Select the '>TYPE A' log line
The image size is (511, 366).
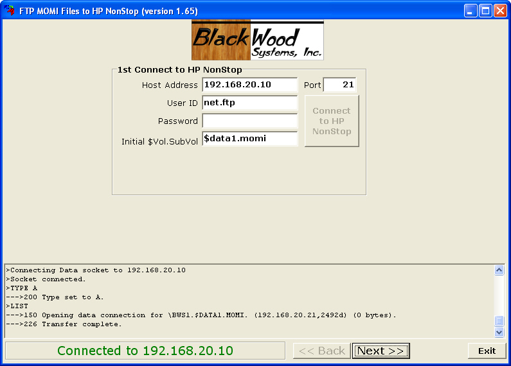[21, 288]
